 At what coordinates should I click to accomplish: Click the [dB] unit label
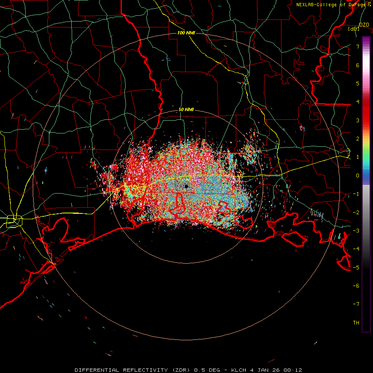pyautogui.click(x=354, y=29)
